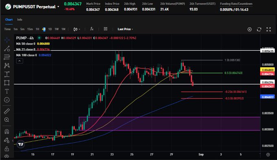Select the 15m timeframe
Screen dimensions: 277x160
(x=30, y=29)
